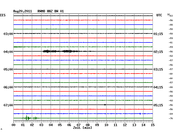Click the CES column header on left
Screen dimensions: 174x132
3,15
